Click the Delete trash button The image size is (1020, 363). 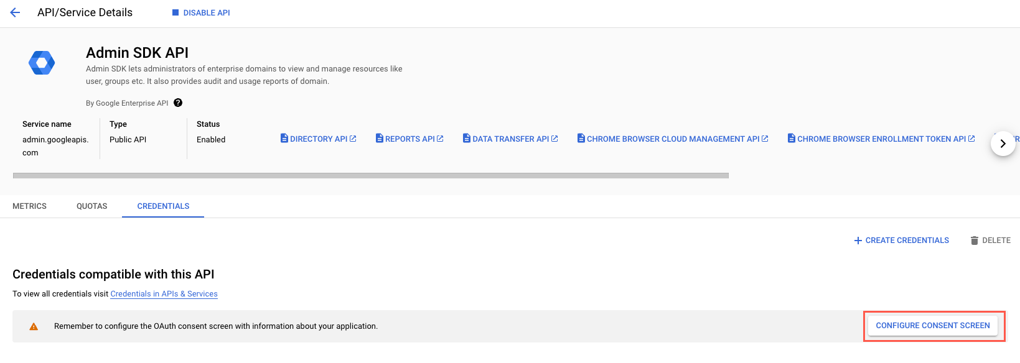(990, 241)
